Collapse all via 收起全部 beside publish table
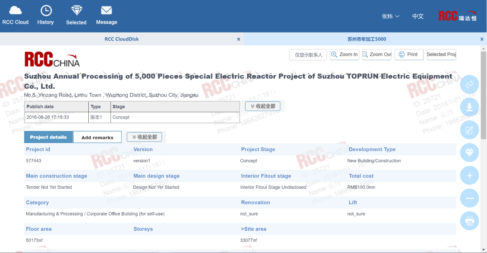Viewport: 487px width, 253px height. coord(263,106)
